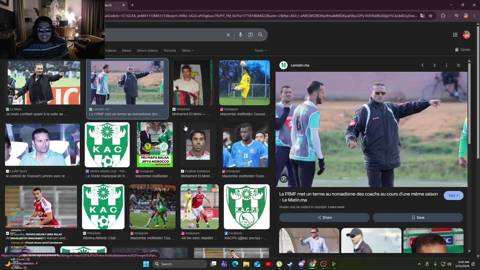Open the Saves collection link

click(x=462, y=49)
